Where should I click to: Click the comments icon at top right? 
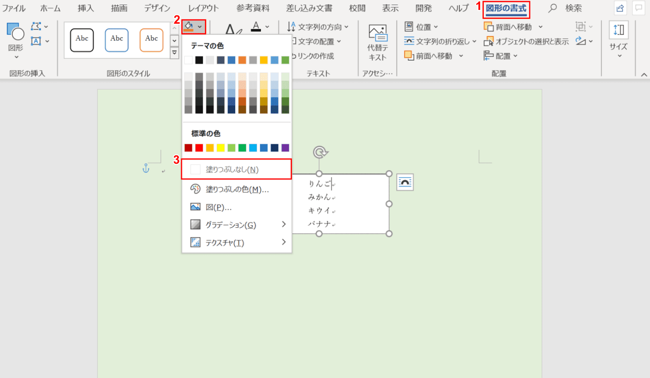coord(639,8)
